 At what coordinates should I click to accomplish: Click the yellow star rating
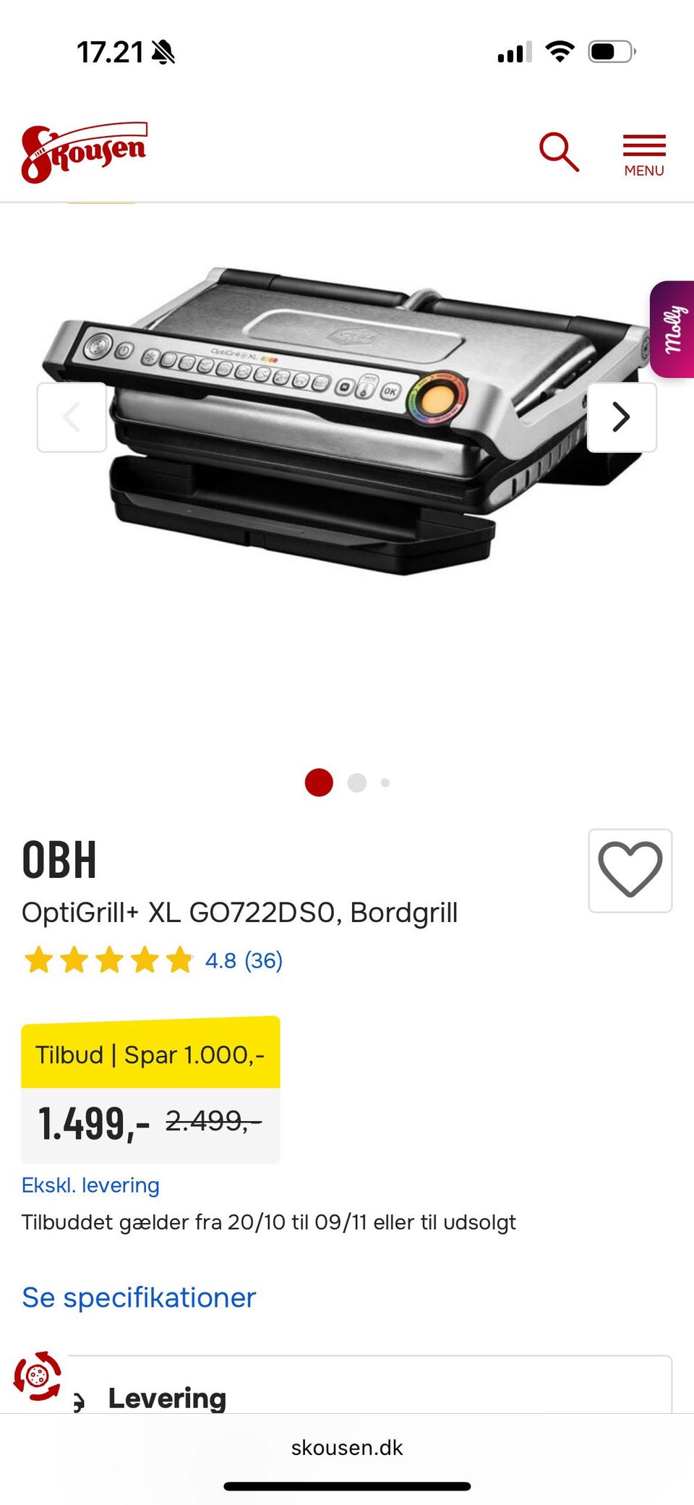click(x=108, y=960)
